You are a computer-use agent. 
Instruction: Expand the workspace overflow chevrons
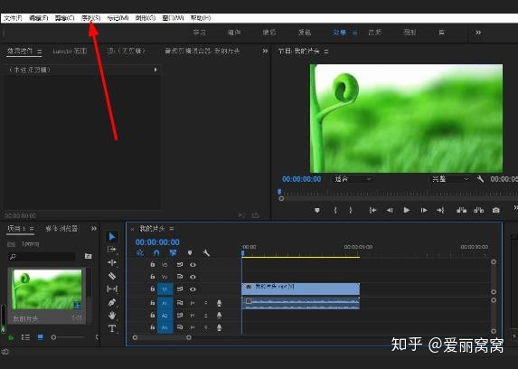coord(478,33)
